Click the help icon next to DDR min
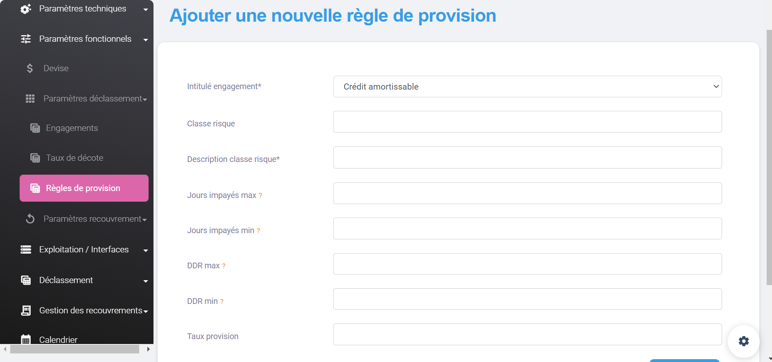The width and height of the screenshot is (772, 362). 222,302
